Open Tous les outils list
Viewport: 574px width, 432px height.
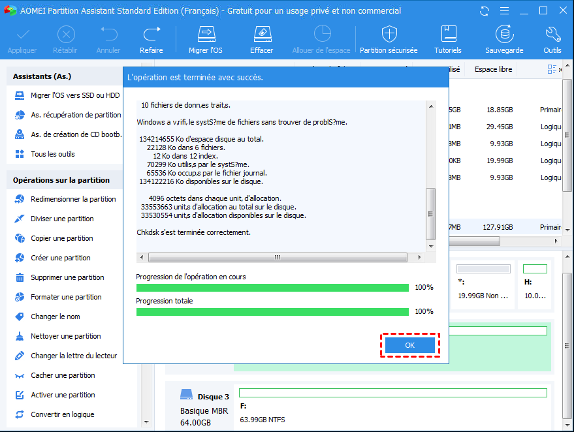[x=44, y=154]
